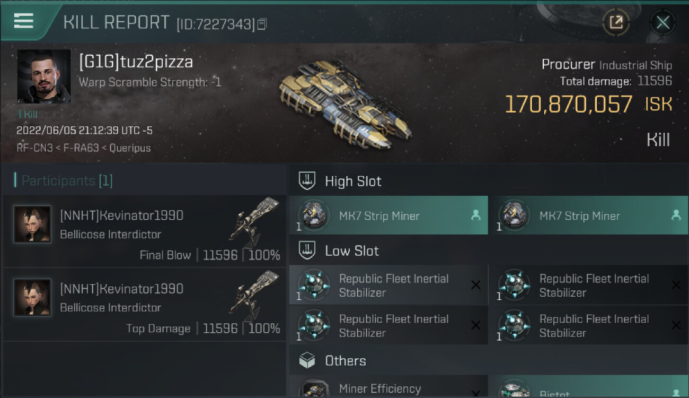Click the Low Slot section header
The height and width of the screenshot is (398, 689).
coord(351,251)
